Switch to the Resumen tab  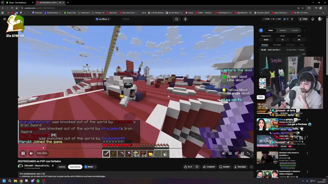[283, 30]
